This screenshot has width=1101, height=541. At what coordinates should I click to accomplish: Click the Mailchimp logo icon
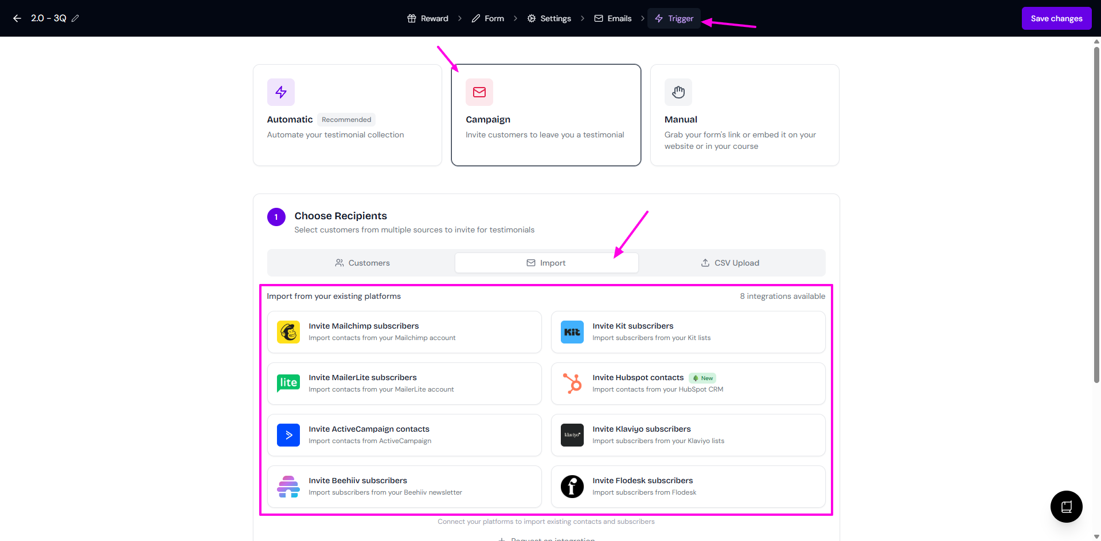click(x=288, y=332)
